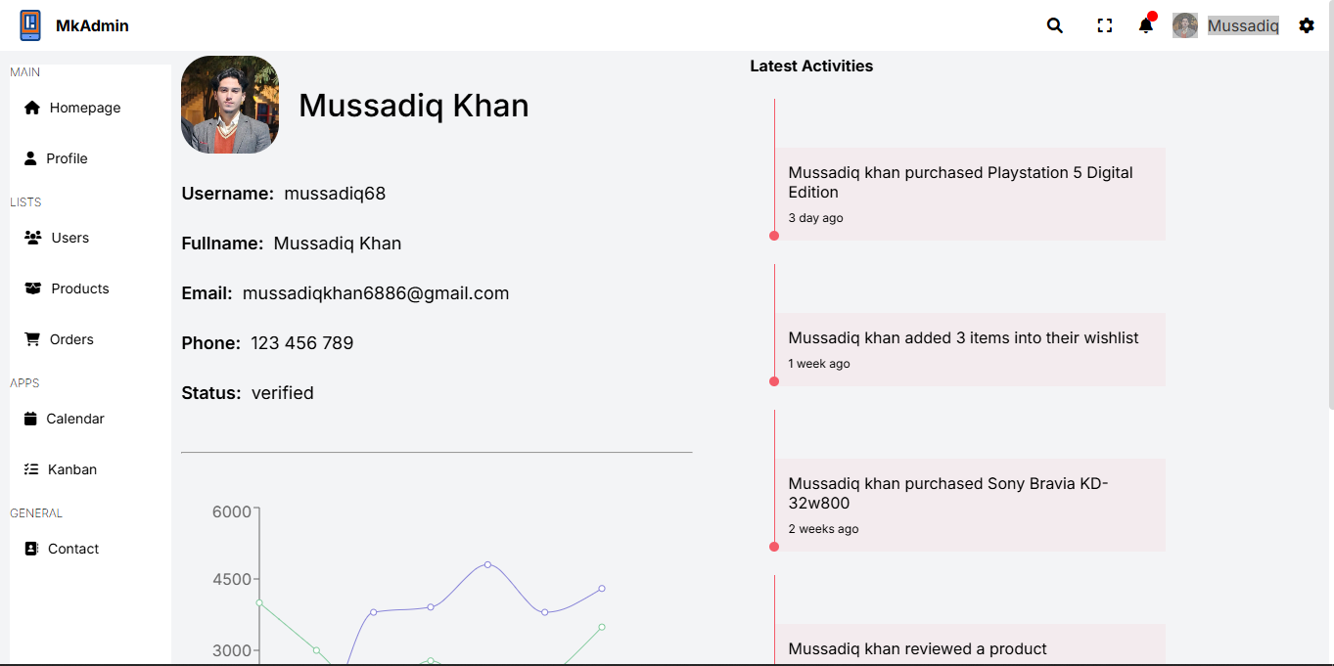Click the Kanban list icon

coord(31,469)
